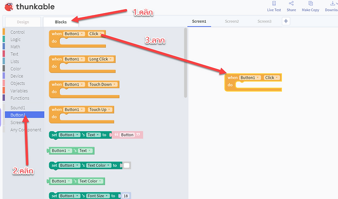Select the Screen1 tab
Screen dimensions: 338x199
pyautogui.click(x=199, y=21)
